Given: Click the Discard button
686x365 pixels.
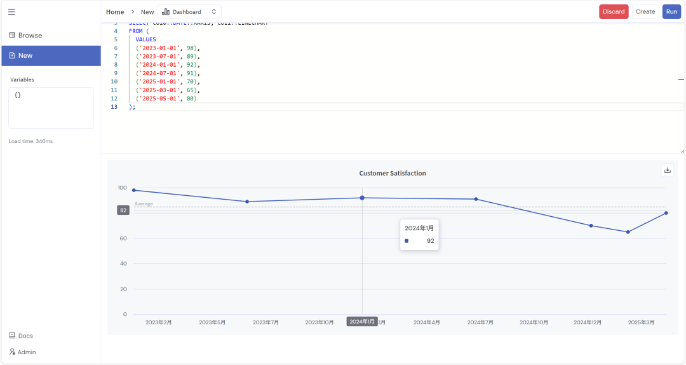Looking at the screenshot, I should tap(614, 11).
